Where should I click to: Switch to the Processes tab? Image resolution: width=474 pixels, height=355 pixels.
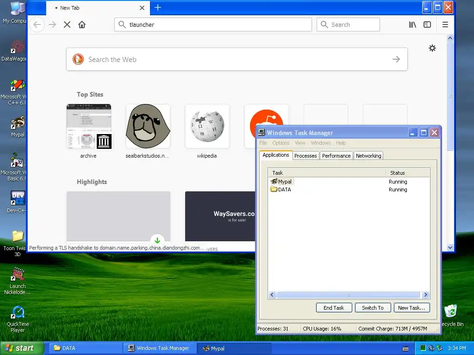[x=306, y=156]
